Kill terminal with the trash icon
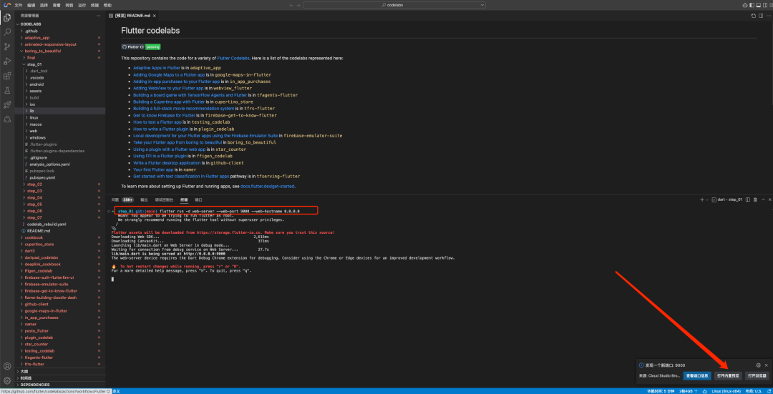Viewport: 773px width, 394px height. [755, 200]
